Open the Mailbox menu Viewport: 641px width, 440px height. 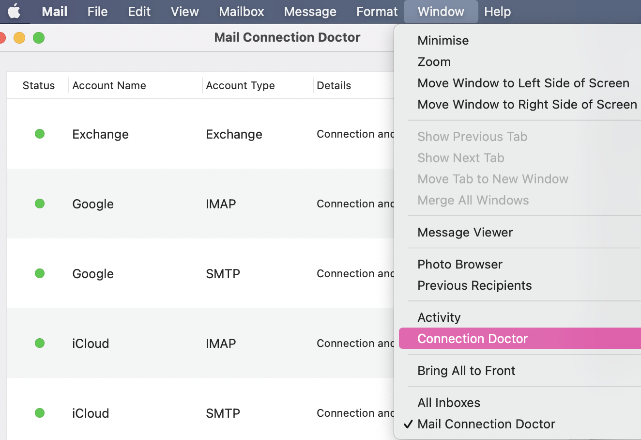click(241, 12)
